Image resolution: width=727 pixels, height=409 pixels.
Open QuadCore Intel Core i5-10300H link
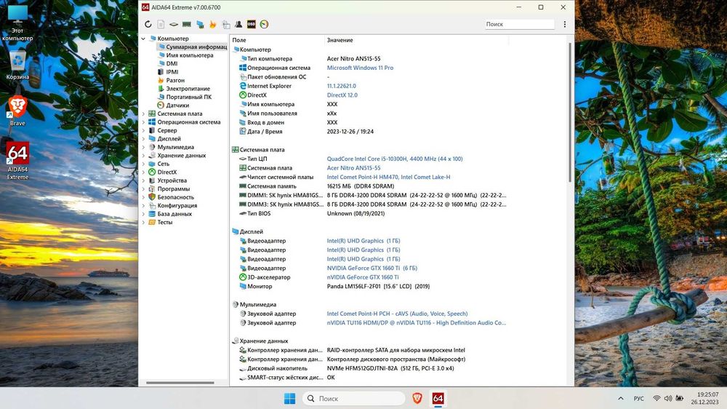click(395, 159)
